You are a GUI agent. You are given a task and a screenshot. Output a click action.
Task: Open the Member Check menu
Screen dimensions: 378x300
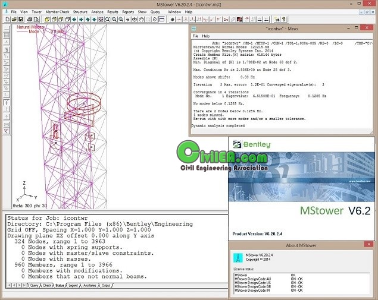57,12
